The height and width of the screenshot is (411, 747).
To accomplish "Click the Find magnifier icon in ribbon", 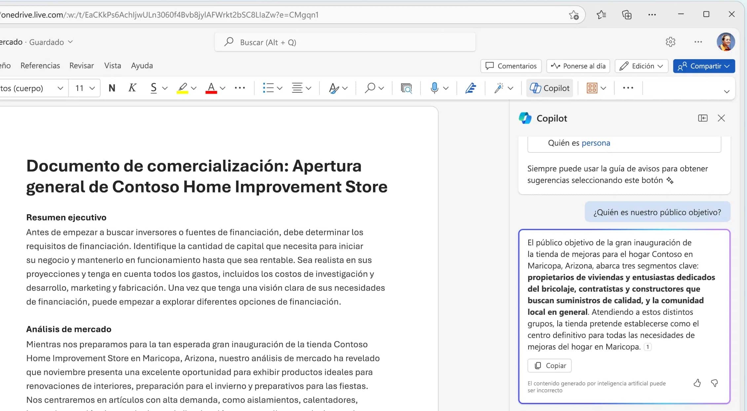I will (x=370, y=88).
